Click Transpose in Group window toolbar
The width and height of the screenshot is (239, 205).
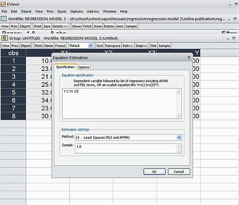[113, 46]
